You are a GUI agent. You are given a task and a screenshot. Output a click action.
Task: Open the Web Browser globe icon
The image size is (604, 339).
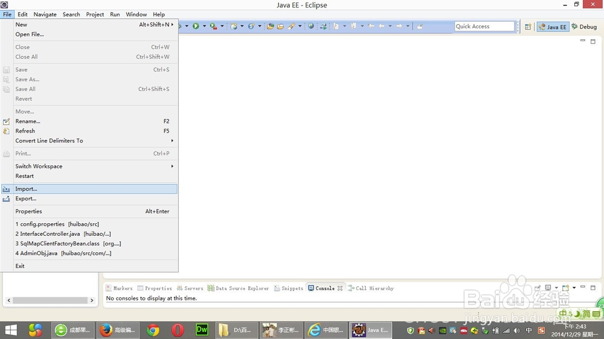click(311, 26)
